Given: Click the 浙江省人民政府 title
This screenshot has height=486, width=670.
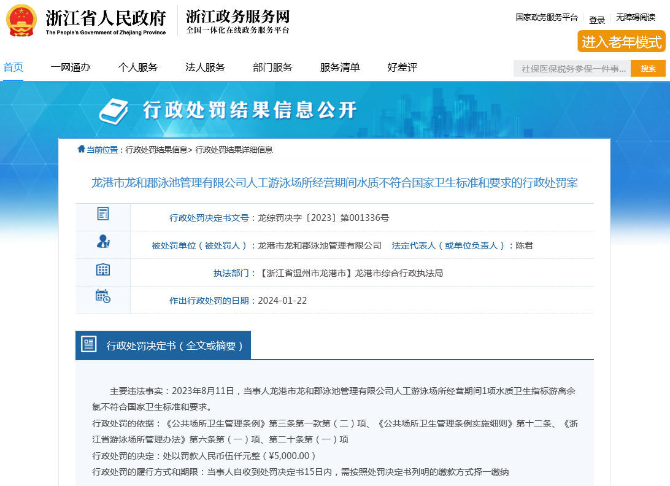Looking at the screenshot, I should point(106,18).
